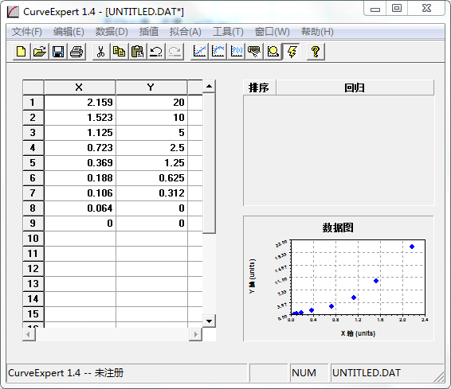This screenshot has width=451, height=389.
Task: Click the horizontal scrollbar right arrow
Action: tap(195, 334)
